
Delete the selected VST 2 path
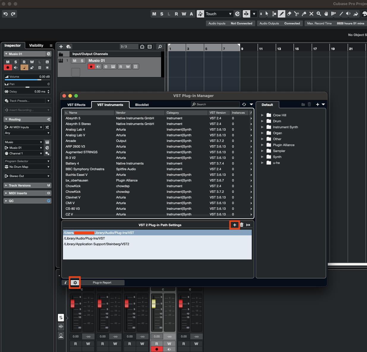pyautogui.click(x=242, y=225)
